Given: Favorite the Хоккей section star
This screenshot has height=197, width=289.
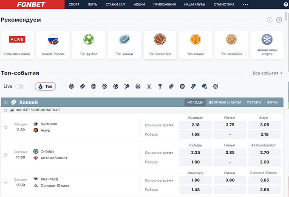Looking at the screenshot, I should point(6,103).
